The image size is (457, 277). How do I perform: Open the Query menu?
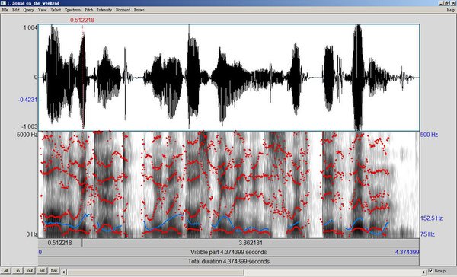pyautogui.click(x=29, y=10)
